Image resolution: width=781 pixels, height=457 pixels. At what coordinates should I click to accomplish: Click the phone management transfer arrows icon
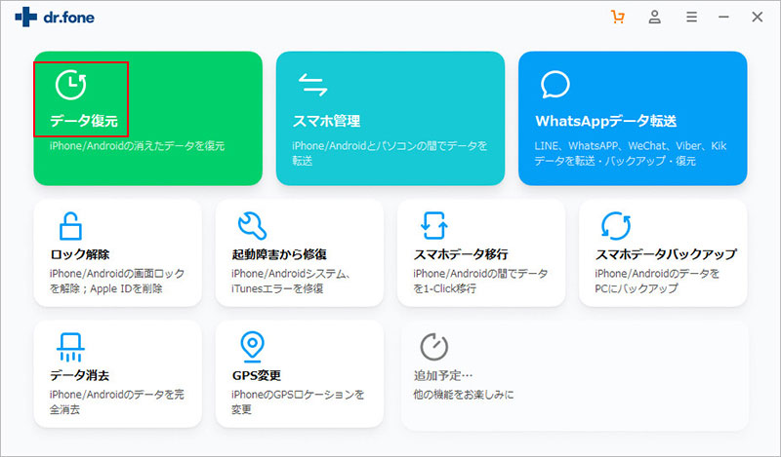pyautogui.click(x=312, y=85)
